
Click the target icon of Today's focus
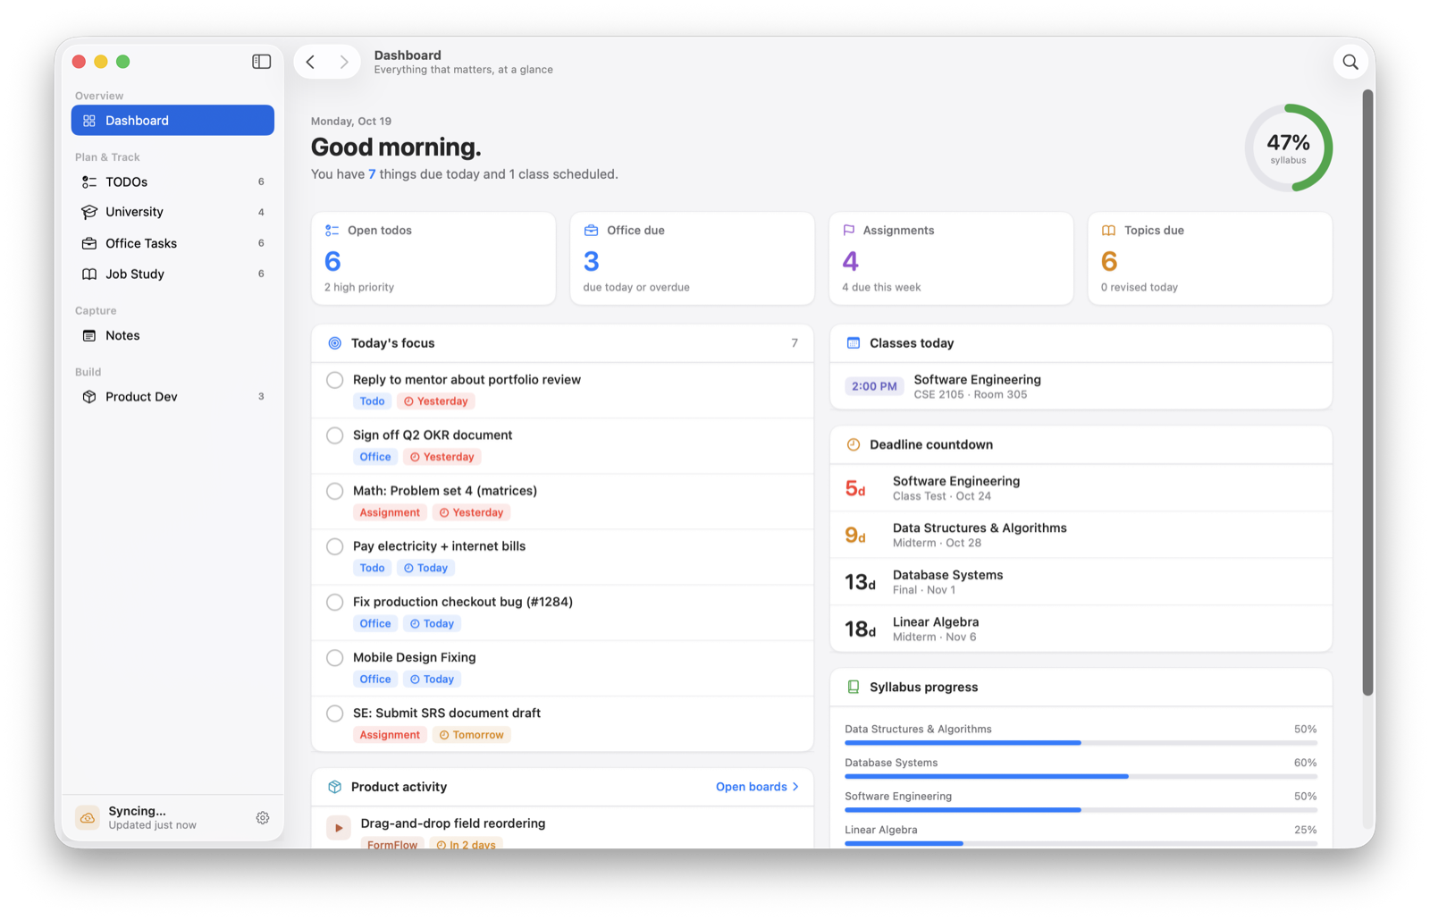[334, 343]
